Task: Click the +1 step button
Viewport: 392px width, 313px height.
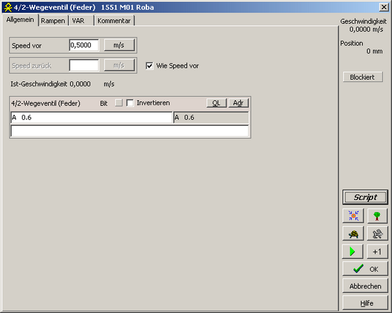Action: pyautogui.click(x=377, y=252)
